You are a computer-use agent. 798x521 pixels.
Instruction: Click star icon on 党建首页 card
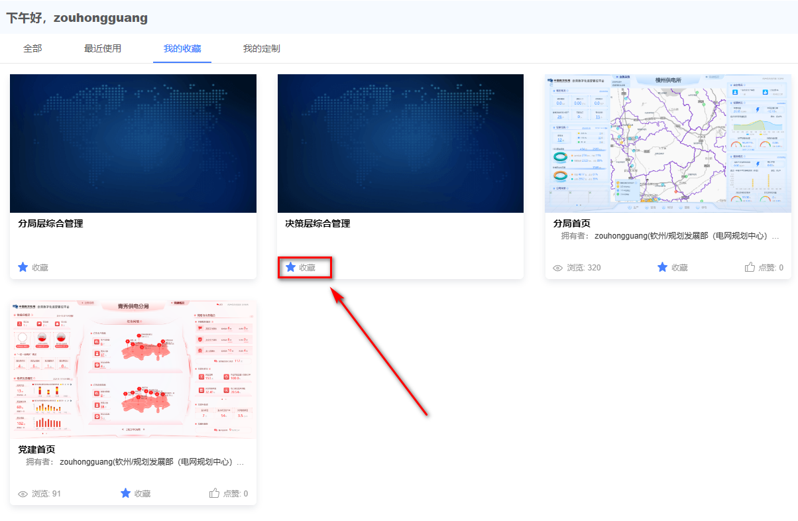pos(126,493)
